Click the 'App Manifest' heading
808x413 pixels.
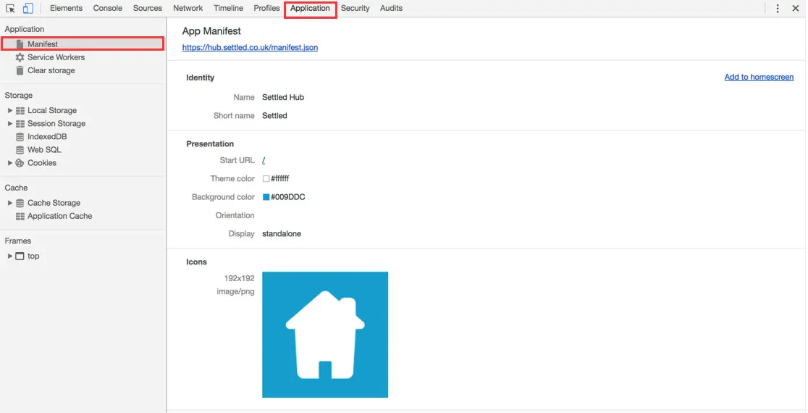pyautogui.click(x=212, y=31)
